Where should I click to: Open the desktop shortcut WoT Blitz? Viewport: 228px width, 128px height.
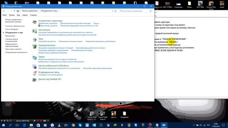point(200,5)
